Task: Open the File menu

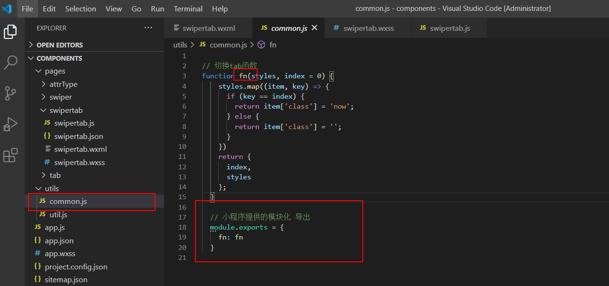Action: click(x=28, y=9)
